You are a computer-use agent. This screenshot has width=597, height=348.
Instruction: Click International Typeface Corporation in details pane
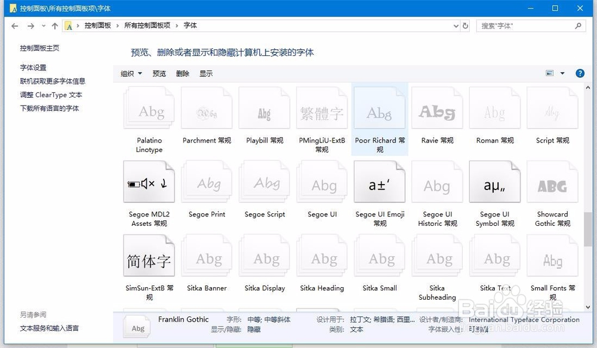pyautogui.click(x=524, y=320)
